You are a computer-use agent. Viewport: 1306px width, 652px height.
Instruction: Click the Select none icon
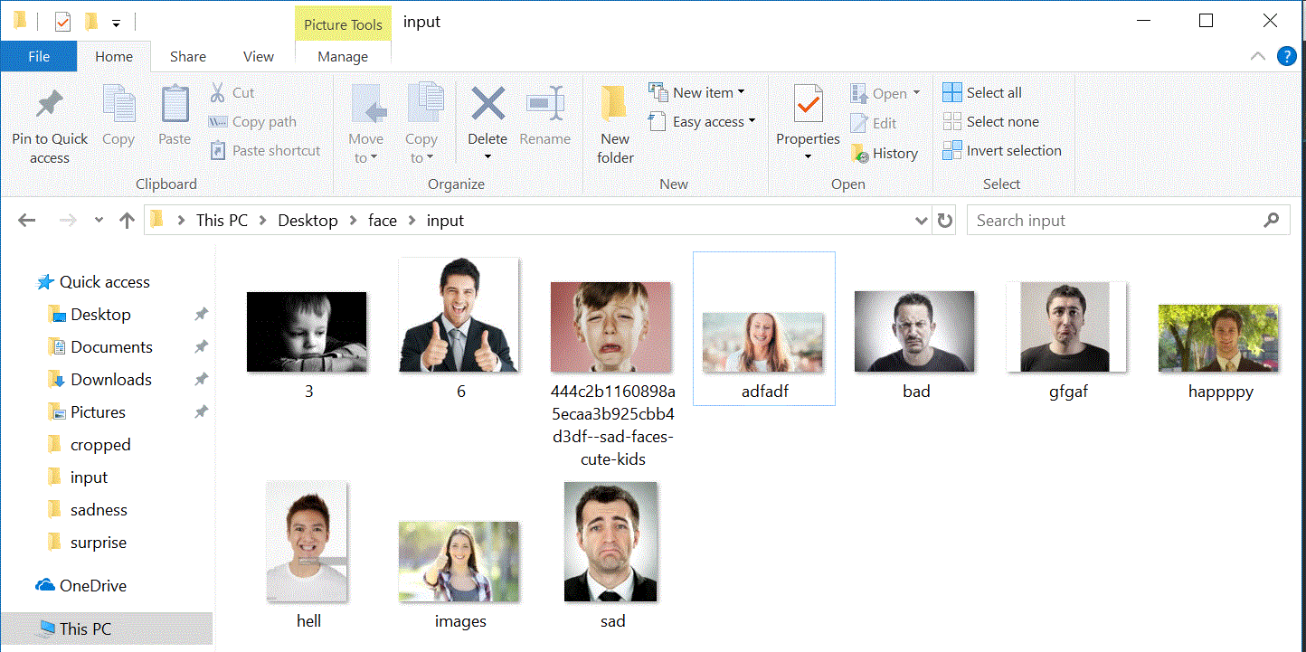point(952,121)
